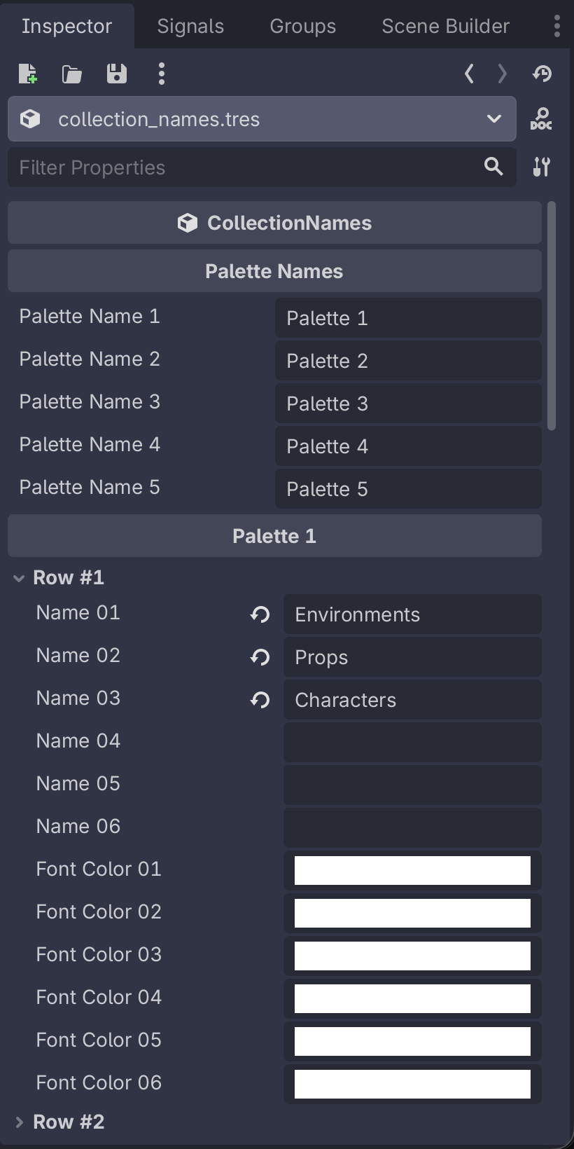
Task: Open the extra resource options menu
Action: (162, 73)
